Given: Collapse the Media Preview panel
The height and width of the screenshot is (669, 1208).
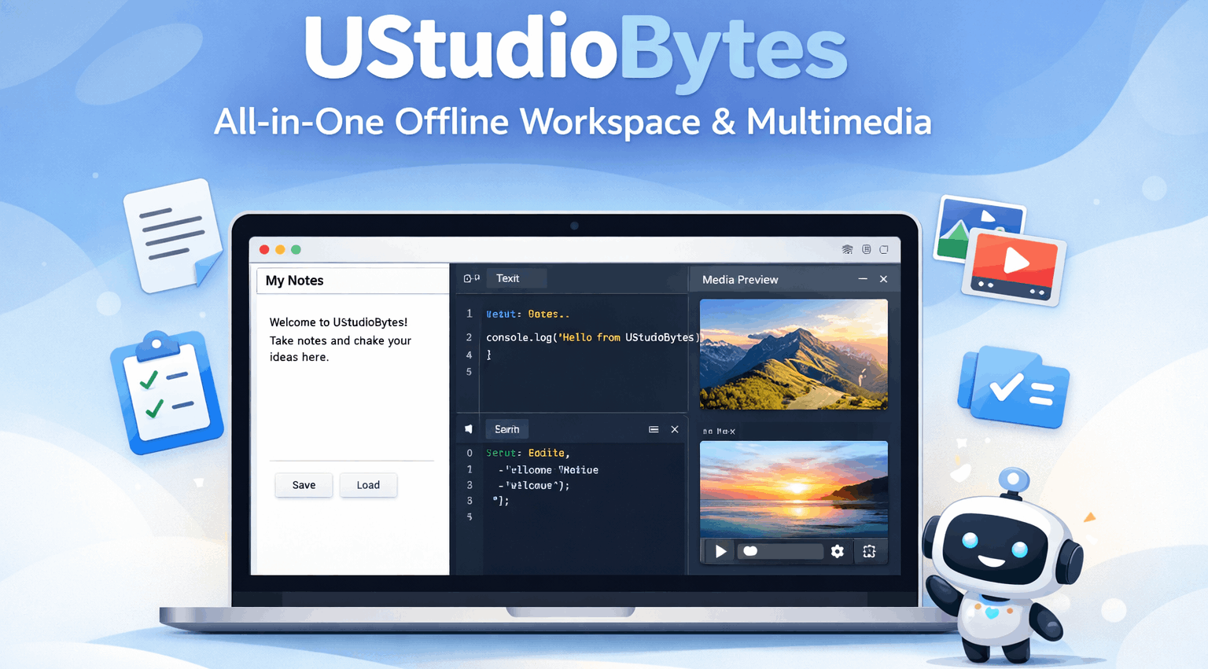Looking at the screenshot, I should [x=863, y=279].
